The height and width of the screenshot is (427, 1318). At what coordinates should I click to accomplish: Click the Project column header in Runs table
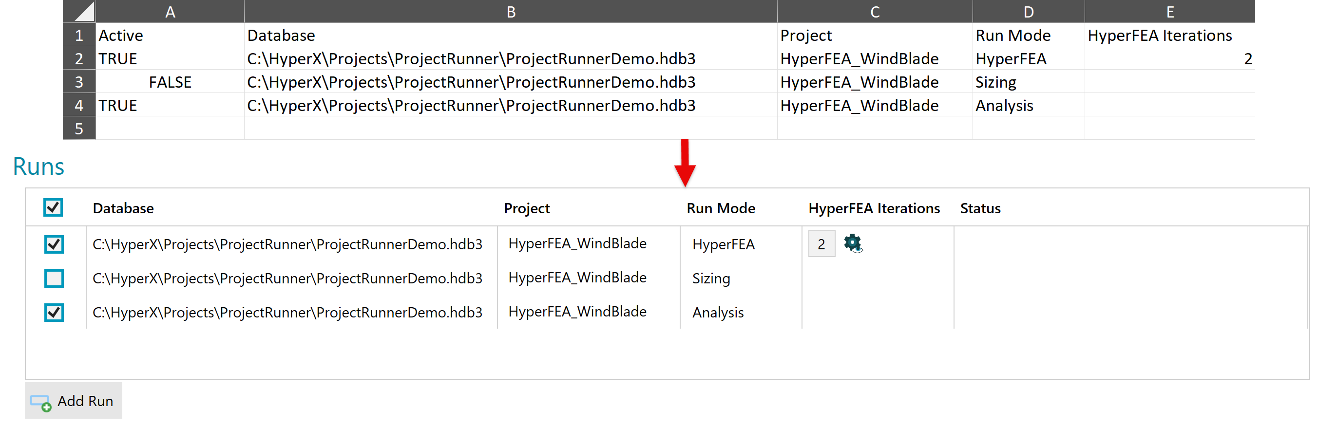pos(527,208)
